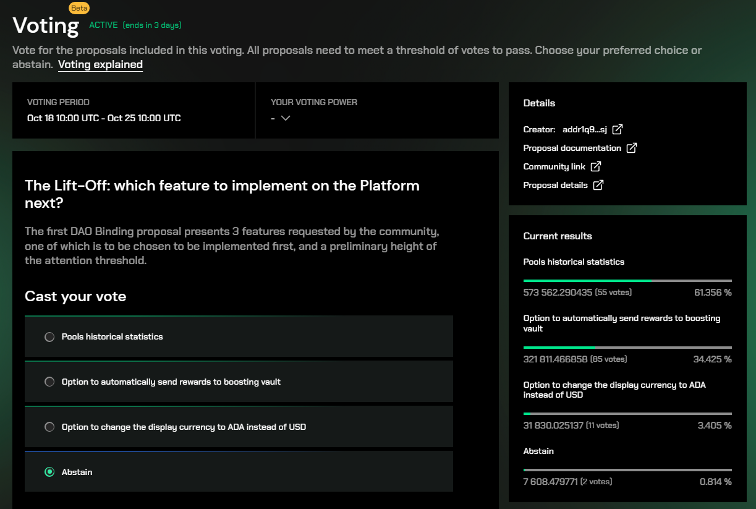This screenshot has height=509, width=756.
Task: Click creator address addr1q9...sj
Action: pos(584,129)
